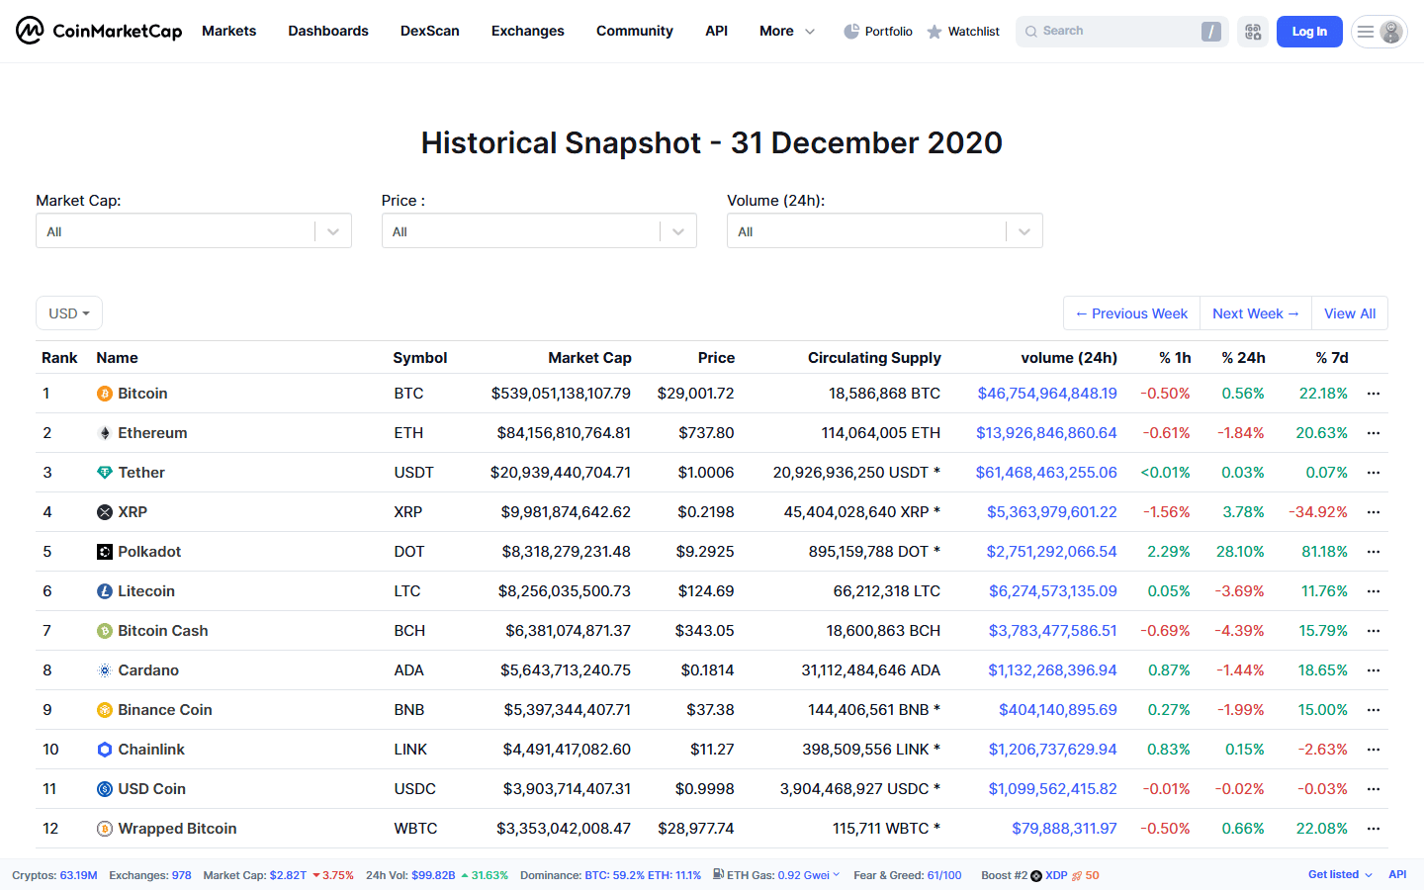Open the Exchanges menu

coord(528,31)
